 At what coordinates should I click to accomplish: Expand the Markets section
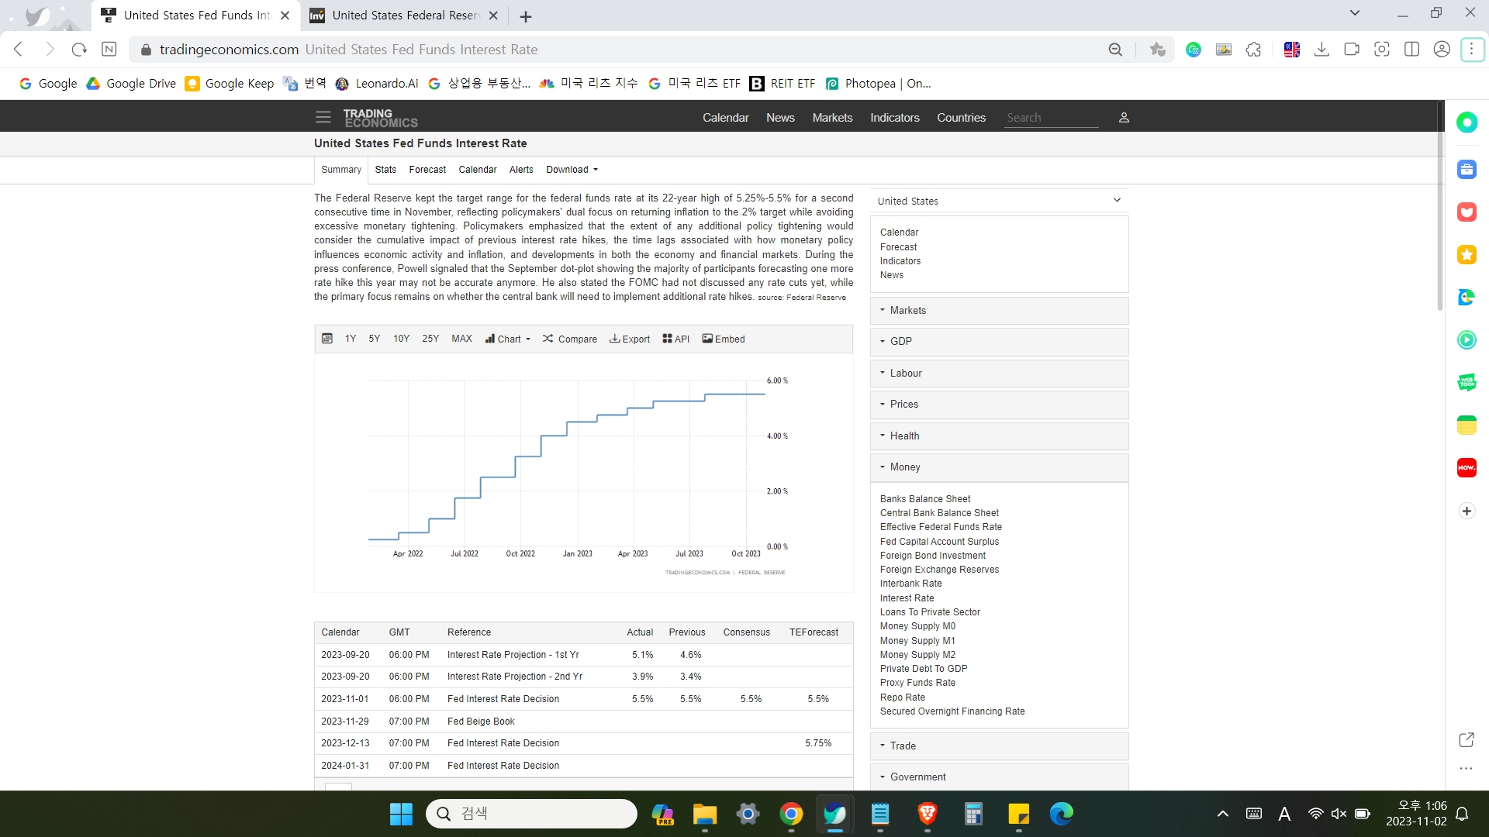coord(999,310)
